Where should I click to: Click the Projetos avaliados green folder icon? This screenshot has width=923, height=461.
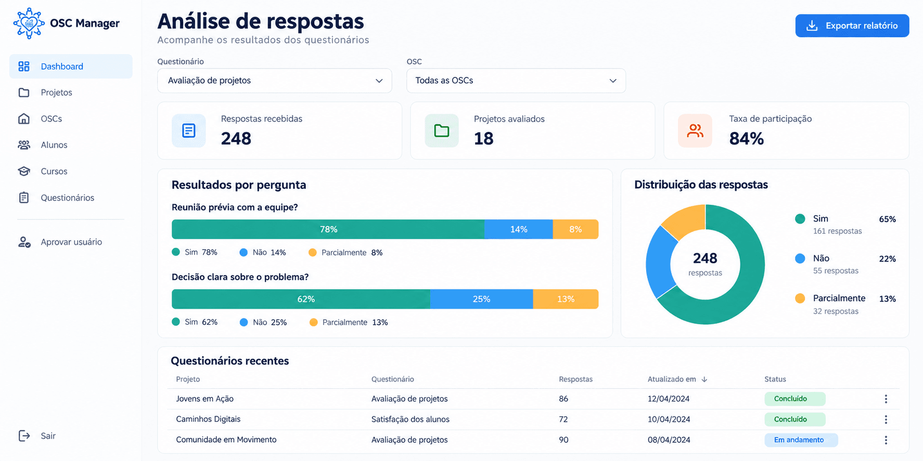tap(442, 130)
